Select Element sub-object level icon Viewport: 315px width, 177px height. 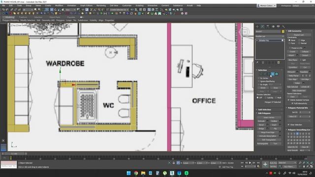click(x=277, y=74)
